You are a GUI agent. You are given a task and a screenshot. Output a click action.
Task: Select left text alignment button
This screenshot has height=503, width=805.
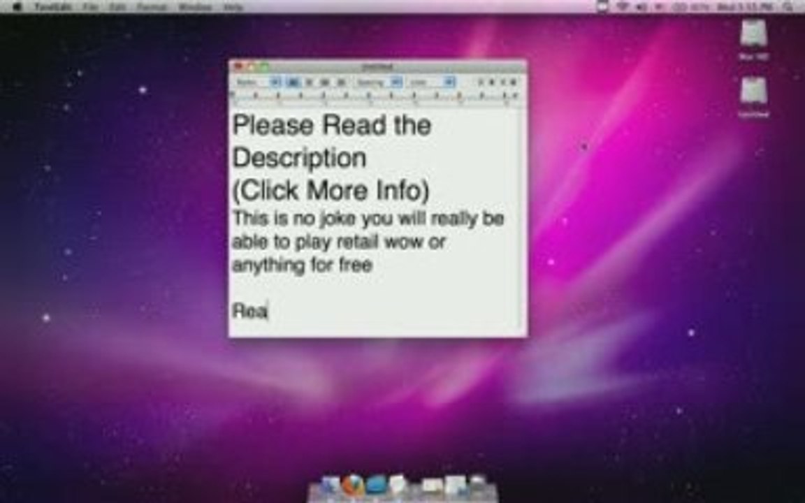[293, 82]
